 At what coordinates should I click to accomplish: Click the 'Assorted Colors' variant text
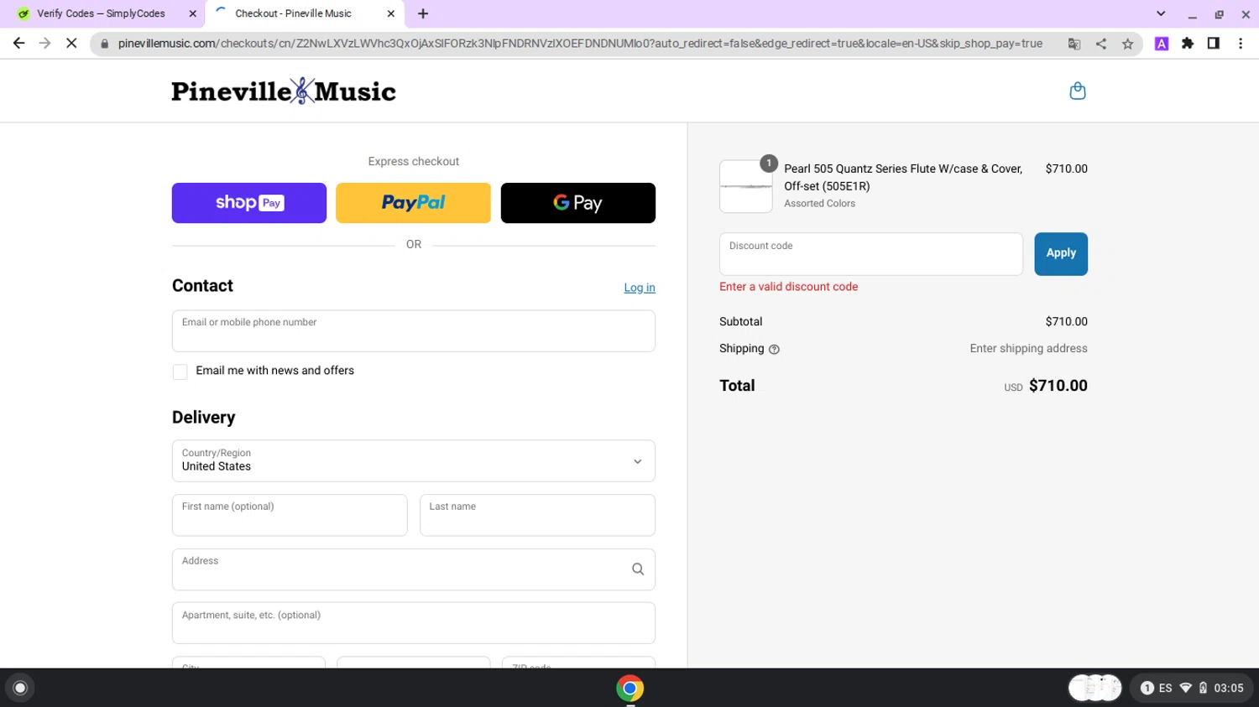click(x=820, y=204)
